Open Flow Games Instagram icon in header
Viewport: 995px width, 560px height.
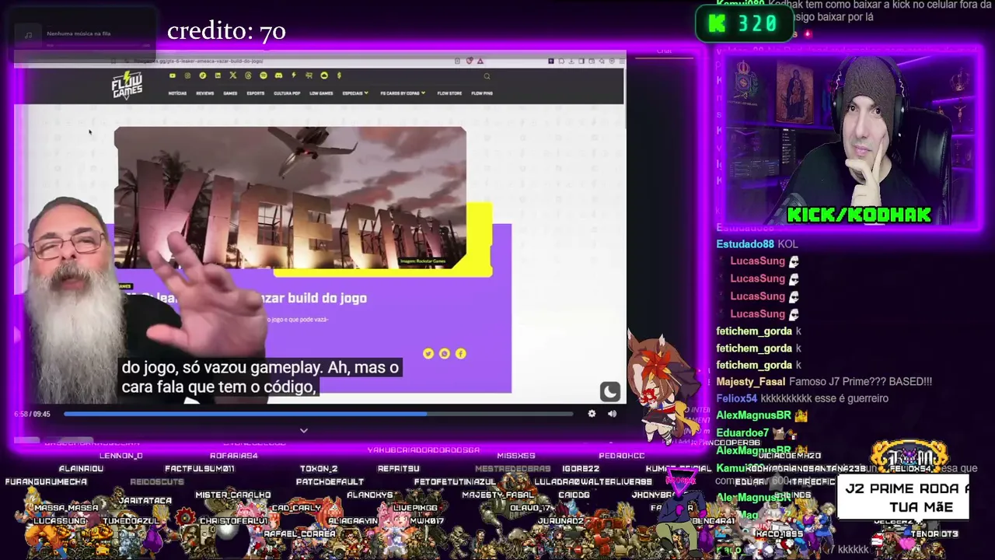tap(187, 75)
